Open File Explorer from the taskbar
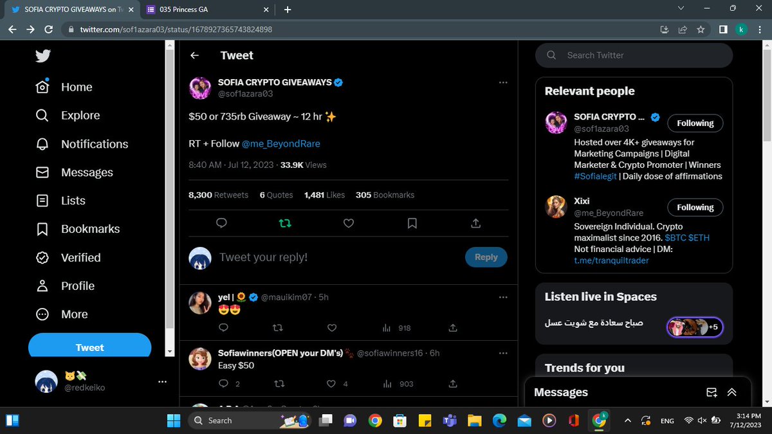The width and height of the screenshot is (772, 434). 474,420
